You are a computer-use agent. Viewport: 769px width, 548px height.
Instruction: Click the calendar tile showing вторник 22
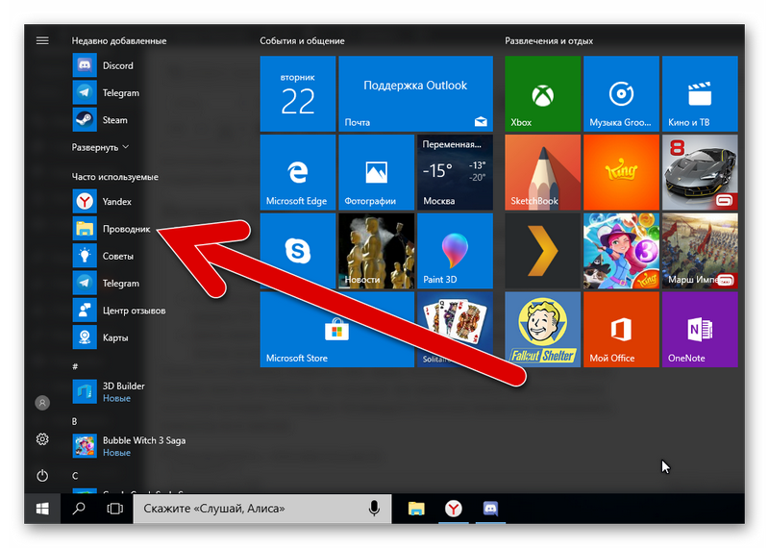click(298, 93)
